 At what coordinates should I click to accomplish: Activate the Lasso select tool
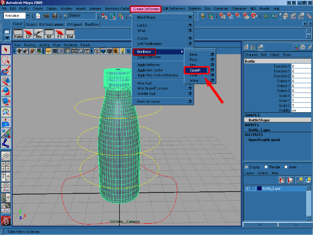click(x=6, y=60)
